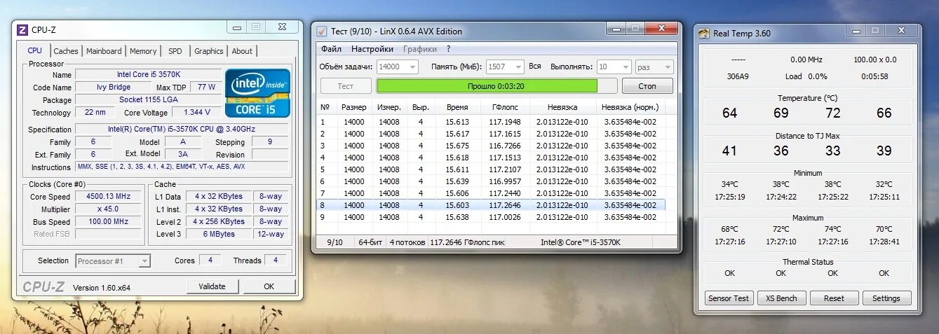This screenshot has height=334, width=939.
Task: Click the 4 потоков status bar cell
Action: click(407, 242)
